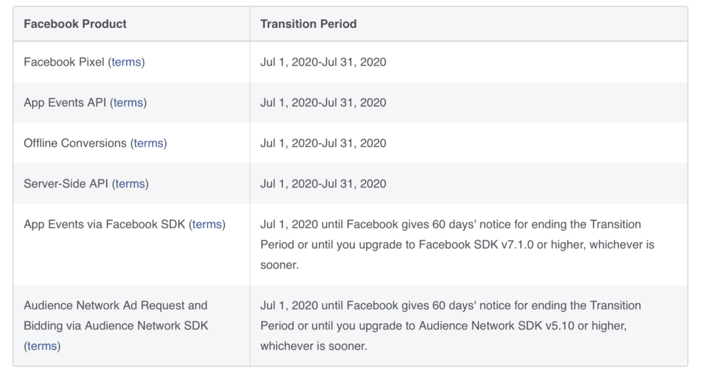Open the Facebook Pixel terms link
Viewport: 701px width, 382px height.
pos(126,62)
